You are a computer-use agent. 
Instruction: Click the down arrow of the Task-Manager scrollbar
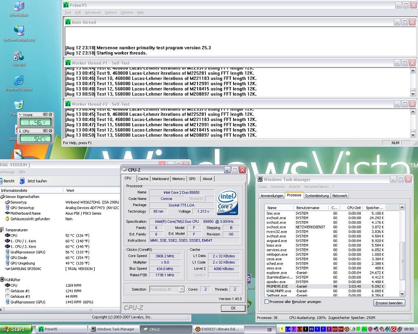(x=402, y=294)
